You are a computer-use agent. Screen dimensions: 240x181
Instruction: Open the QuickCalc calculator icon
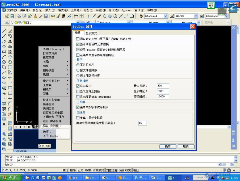(64, 16)
